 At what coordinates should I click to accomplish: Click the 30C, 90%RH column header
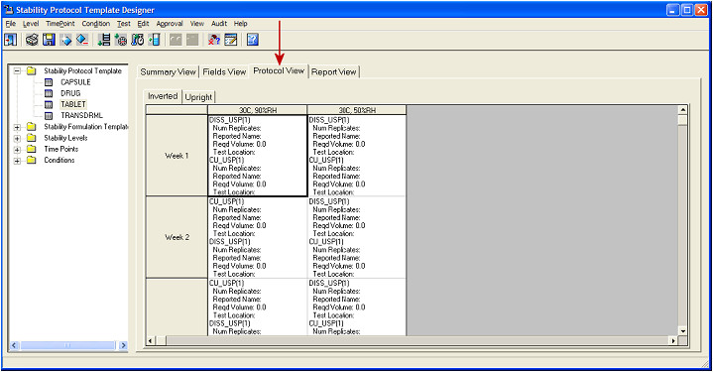coord(258,110)
